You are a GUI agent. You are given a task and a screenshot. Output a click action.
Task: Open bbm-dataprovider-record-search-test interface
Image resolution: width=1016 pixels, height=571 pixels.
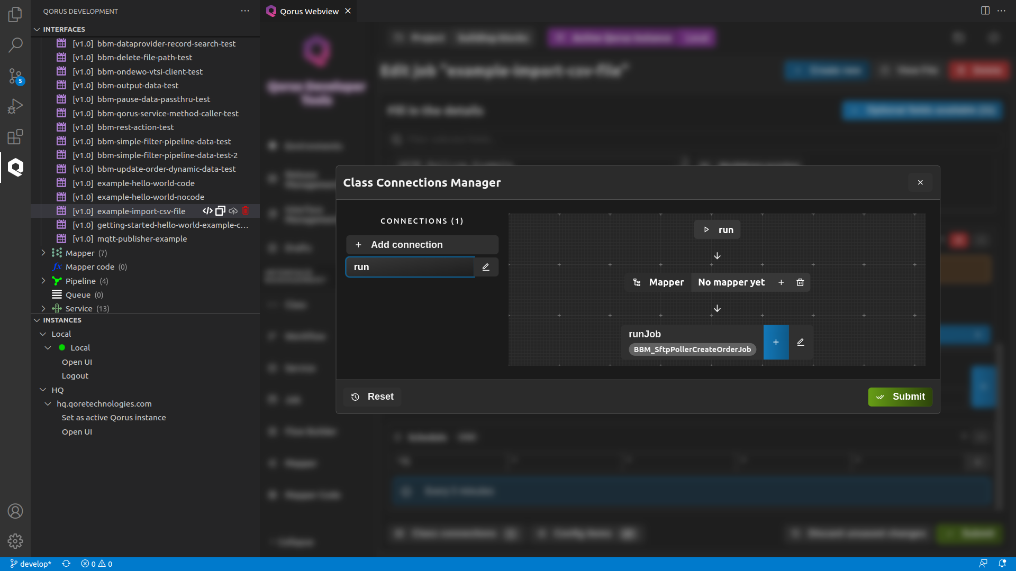coord(166,43)
